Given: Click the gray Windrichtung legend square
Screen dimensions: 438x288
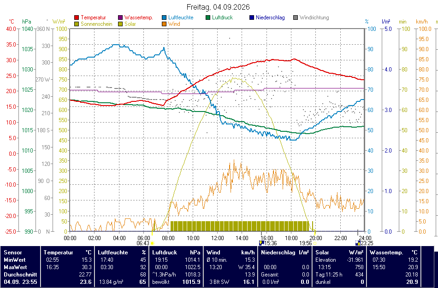Looking at the screenshot, I should [295, 18].
